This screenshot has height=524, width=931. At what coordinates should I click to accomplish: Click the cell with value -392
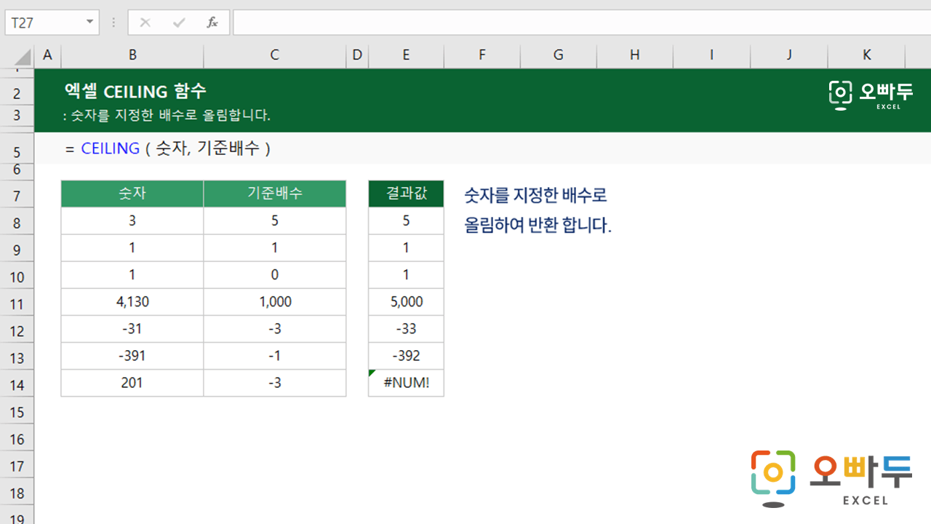406,355
